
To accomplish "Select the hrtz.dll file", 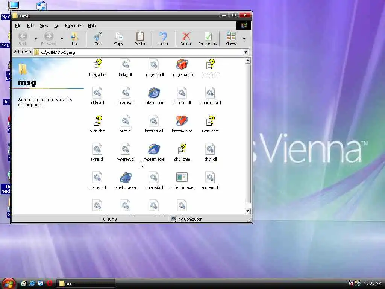I will coord(126,124).
